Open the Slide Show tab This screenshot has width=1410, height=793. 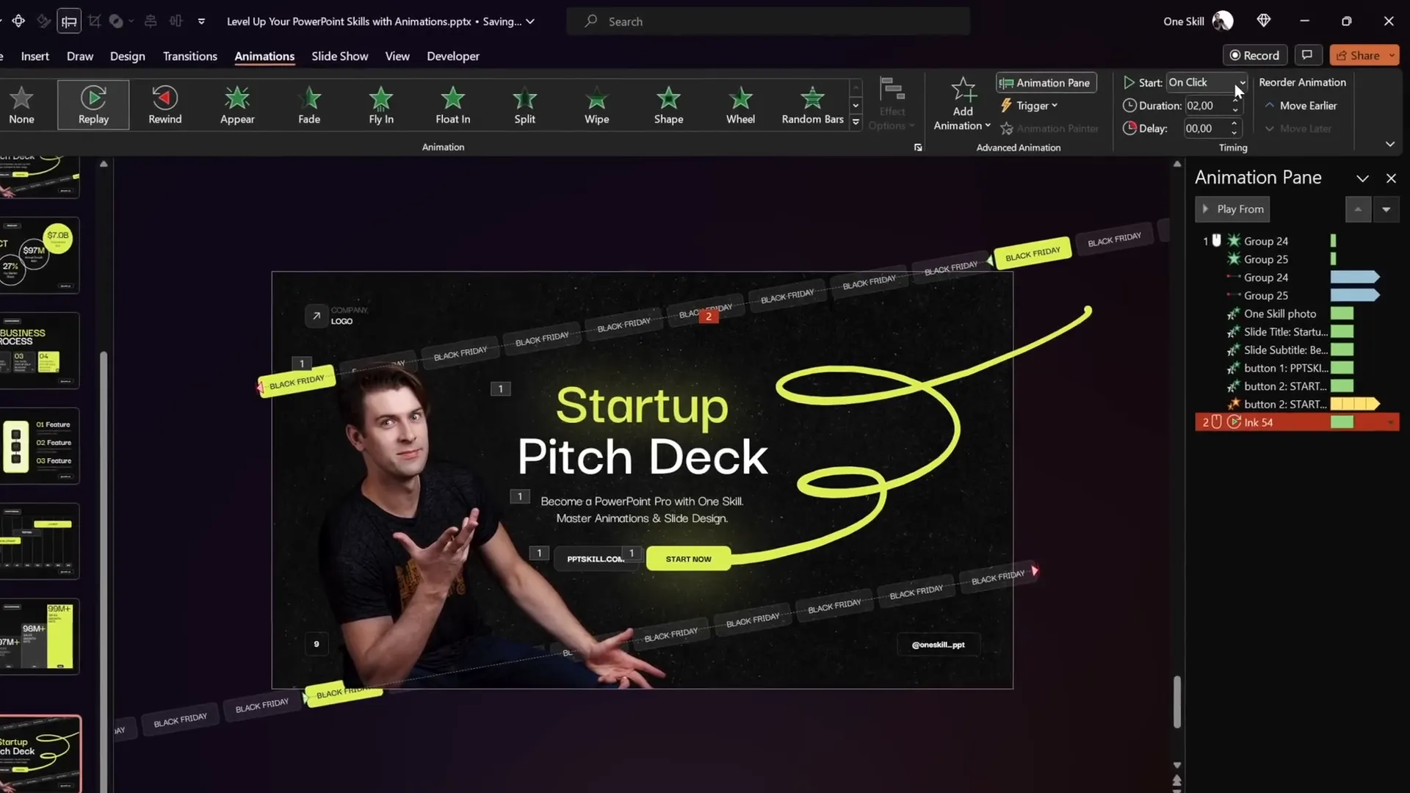(x=339, y=56)
